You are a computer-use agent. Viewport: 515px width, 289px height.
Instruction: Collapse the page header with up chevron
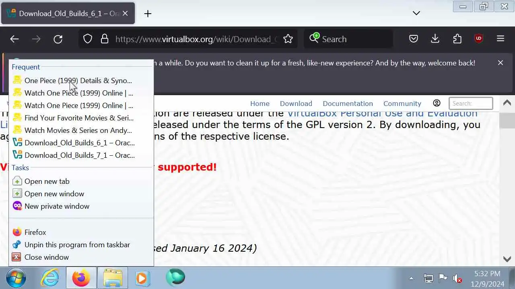tap(507, 103)
